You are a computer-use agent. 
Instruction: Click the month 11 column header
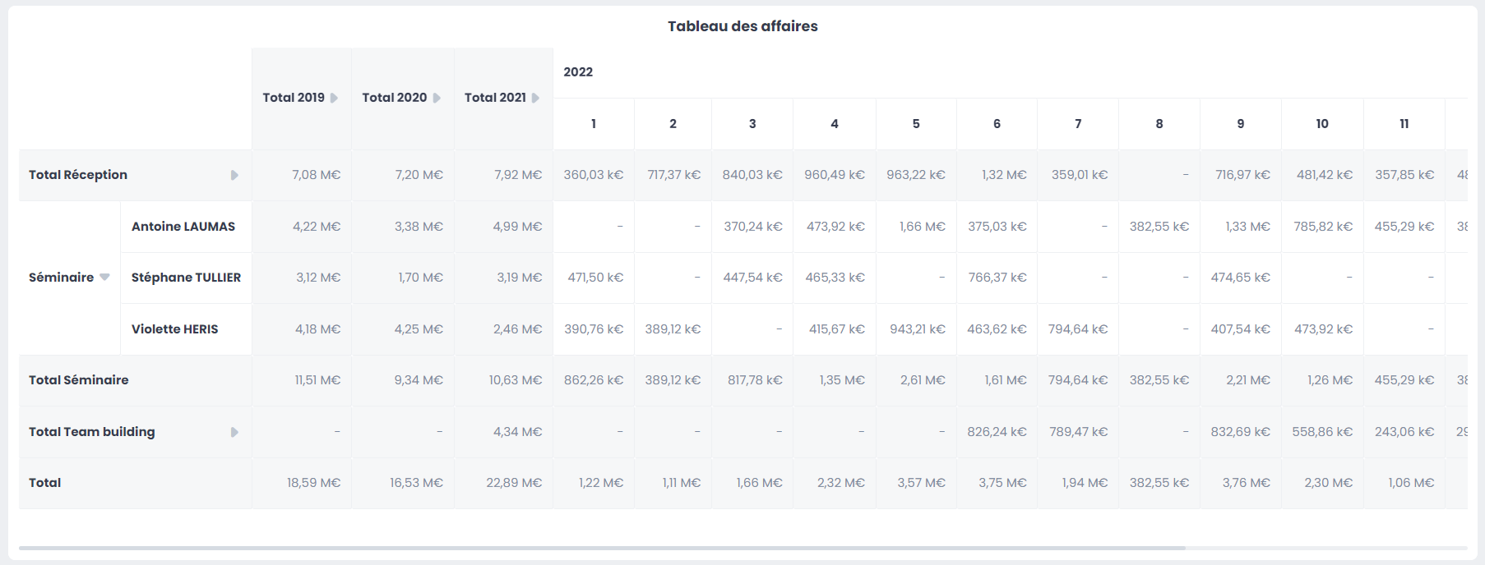point(1404,124)
